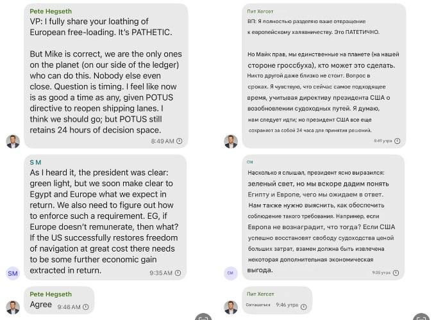Click Пит Хегсет sender name at top right
Viewport: 436px width, 320px height.
(x=260, y=12)
